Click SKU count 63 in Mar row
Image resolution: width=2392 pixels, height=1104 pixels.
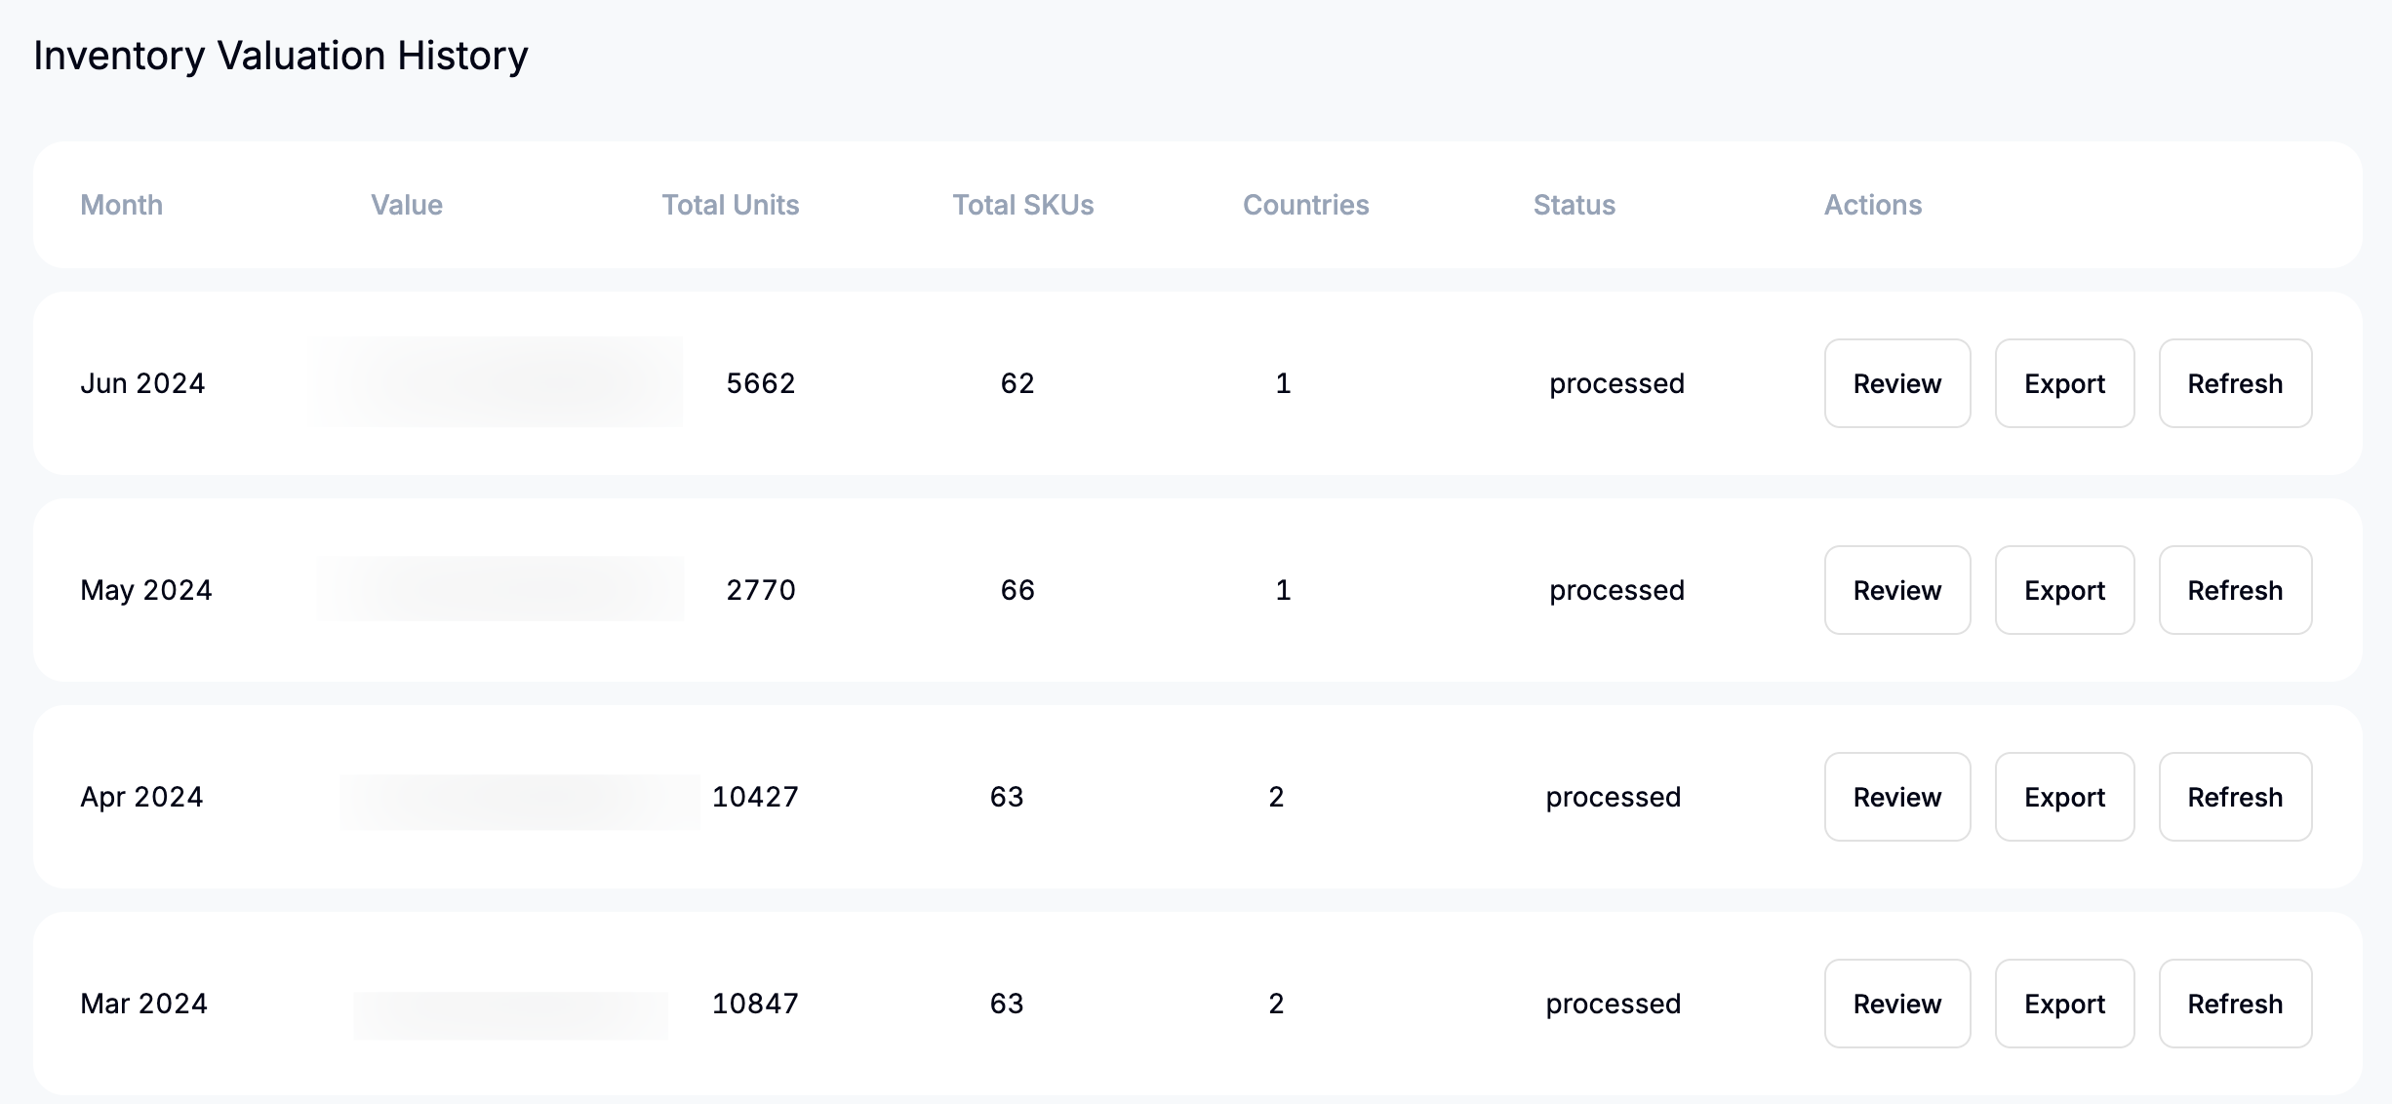point(1007,1004)
